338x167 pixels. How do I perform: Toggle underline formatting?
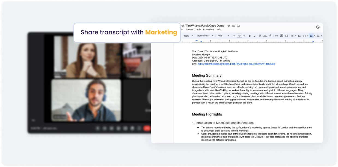(260, 36)
